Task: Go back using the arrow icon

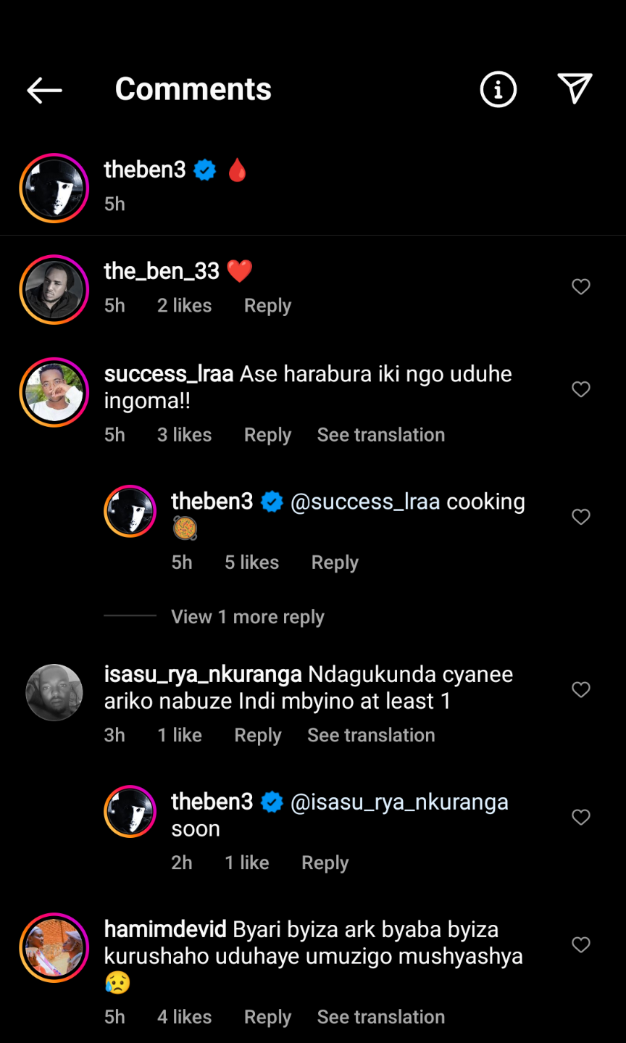Action: (45, 90)
